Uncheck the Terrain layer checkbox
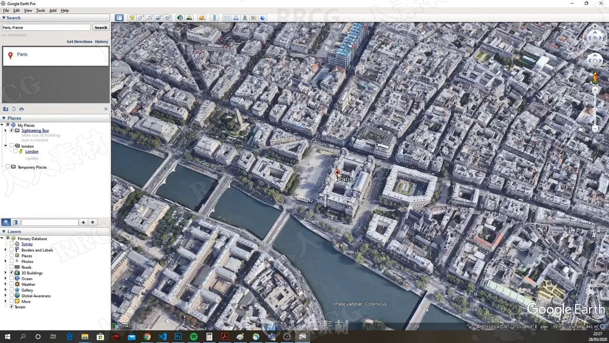The height and width of the screenshot is (343, 609). pyautogui.click(x=11, y=307)
